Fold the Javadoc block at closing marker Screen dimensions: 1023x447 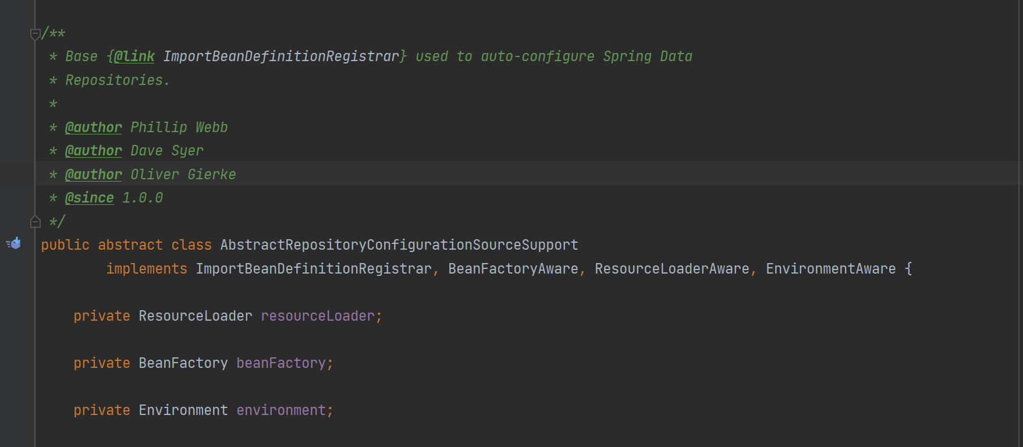pyautogui.click(x=35, y=221)
